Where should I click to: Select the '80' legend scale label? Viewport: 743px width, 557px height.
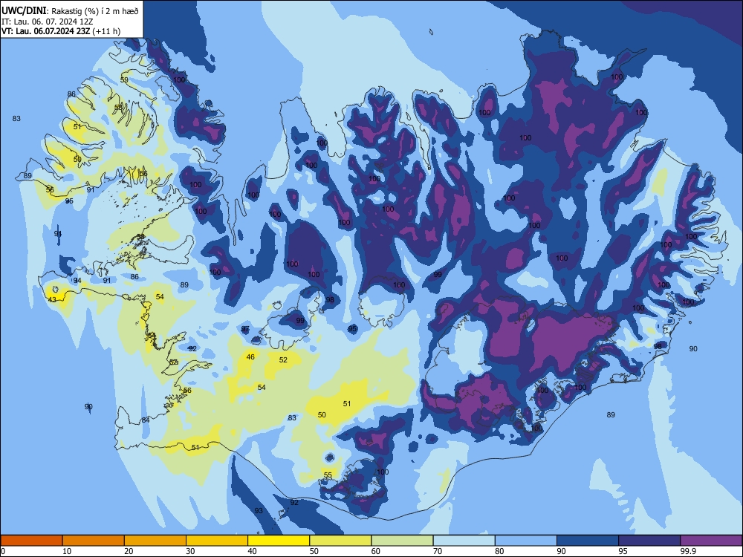(499, 551)
